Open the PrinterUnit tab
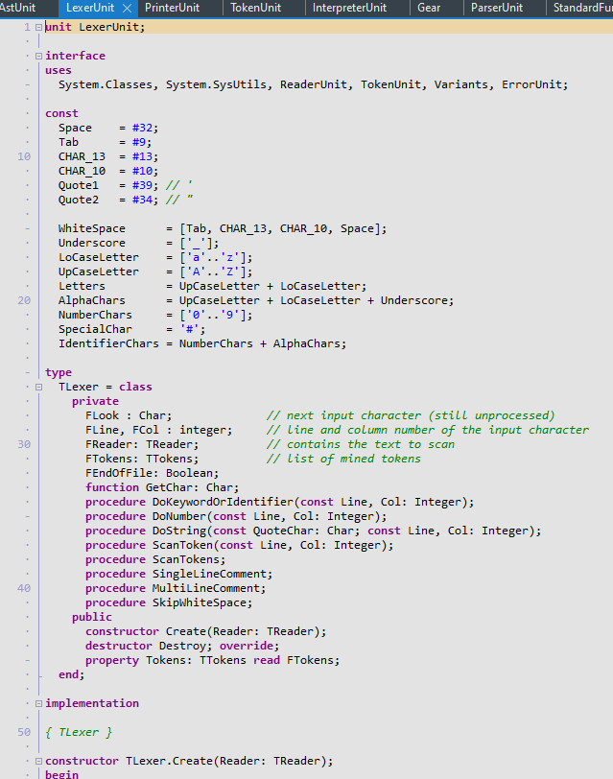 tap(172, 8)
